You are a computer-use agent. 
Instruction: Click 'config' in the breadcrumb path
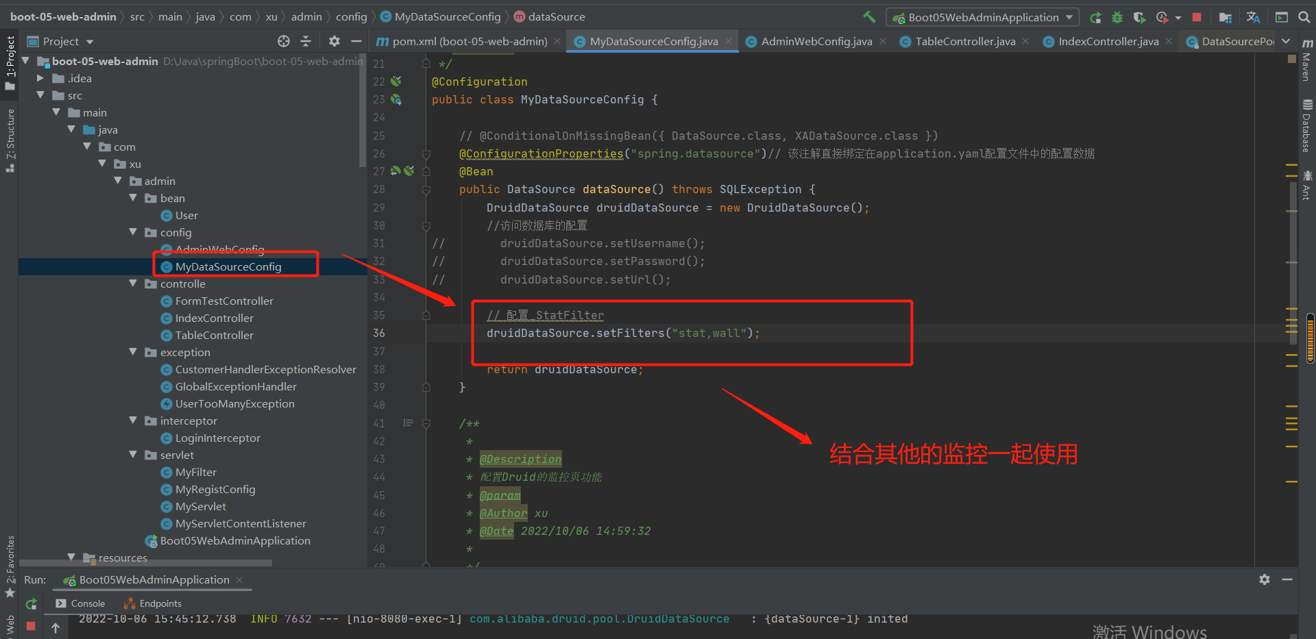pyautogui.click(x=351, y=16)
